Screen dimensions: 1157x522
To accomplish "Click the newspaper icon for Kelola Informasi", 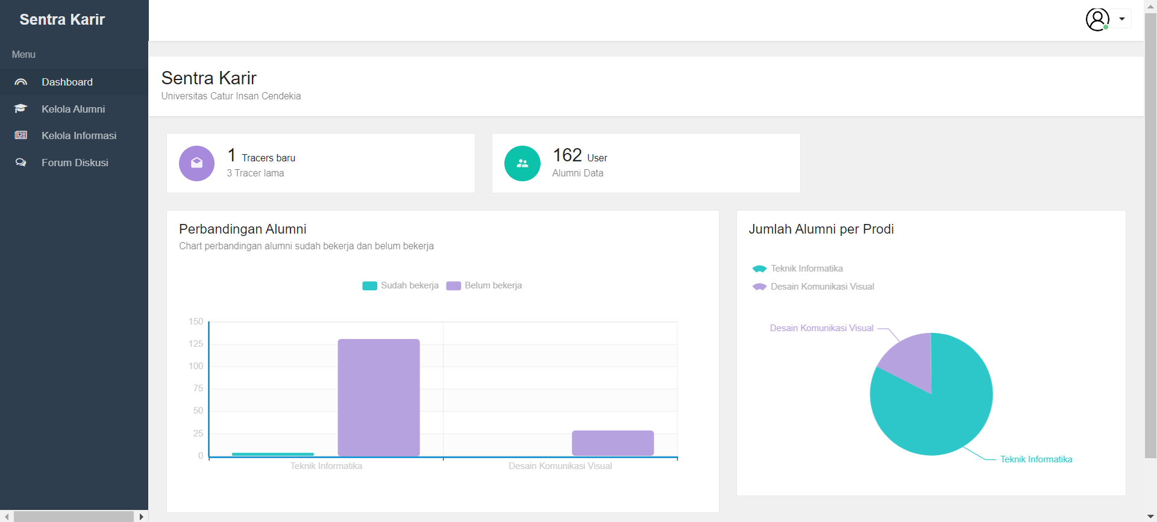I will point(21,135).
